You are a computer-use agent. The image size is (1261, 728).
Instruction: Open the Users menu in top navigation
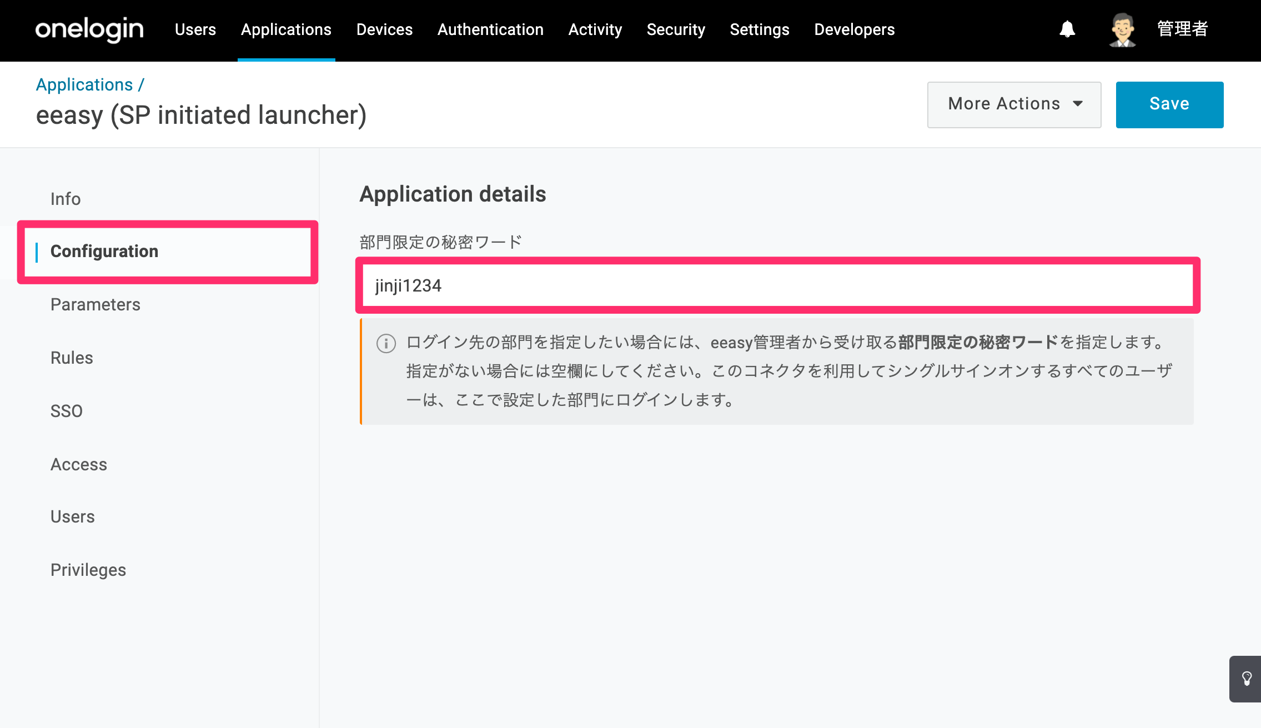click(195, 29)
